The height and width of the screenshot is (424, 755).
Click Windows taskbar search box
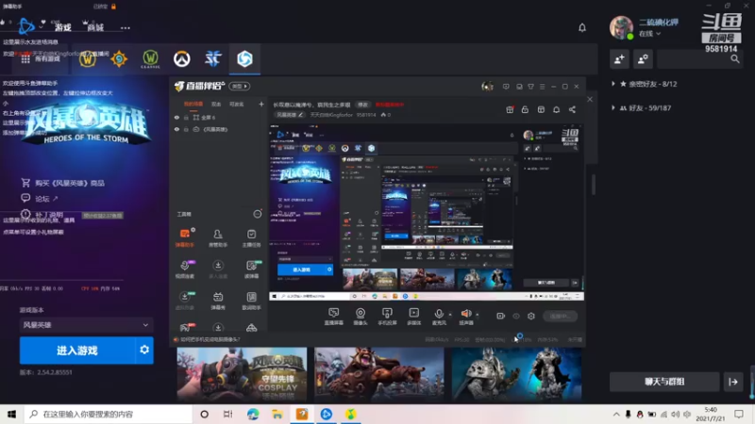click(x=109, y=414)
